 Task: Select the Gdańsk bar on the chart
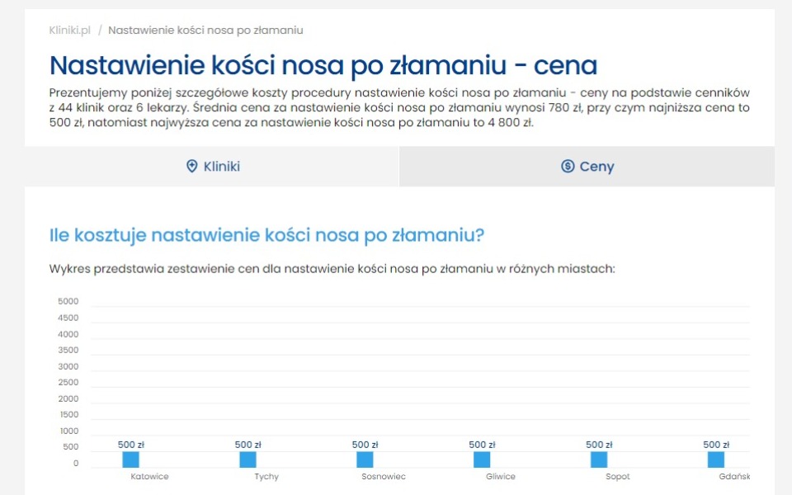tap(714, 459)
